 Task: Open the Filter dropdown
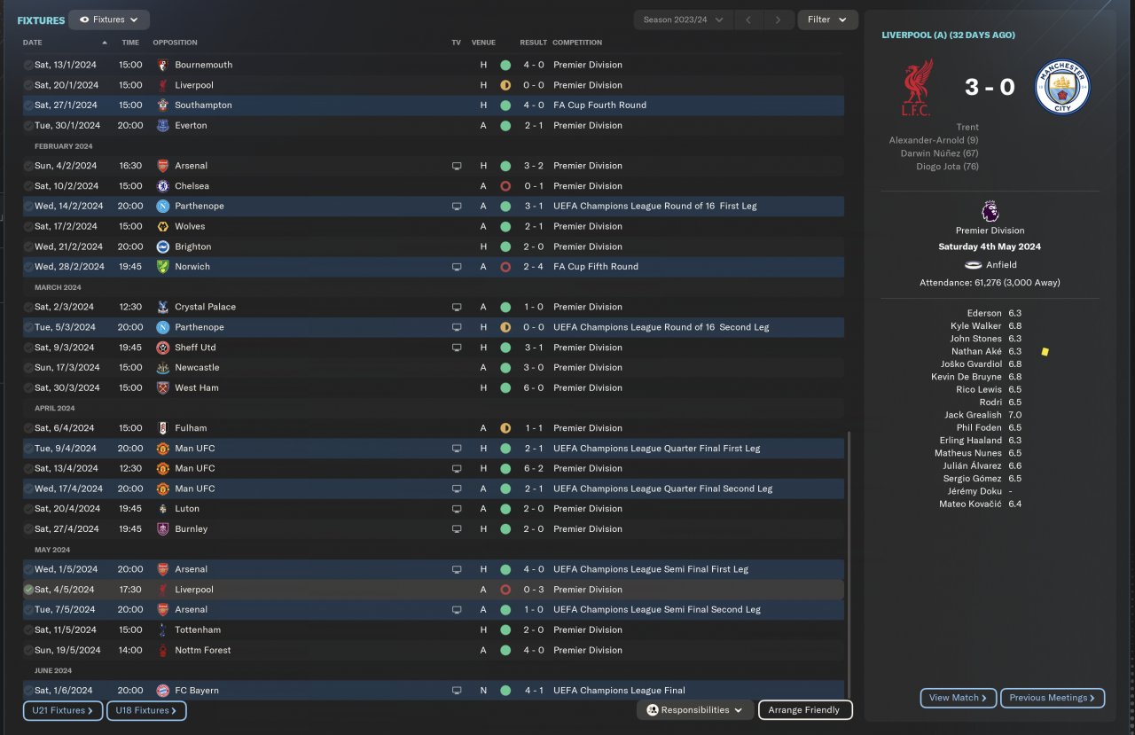click(827, 20)
